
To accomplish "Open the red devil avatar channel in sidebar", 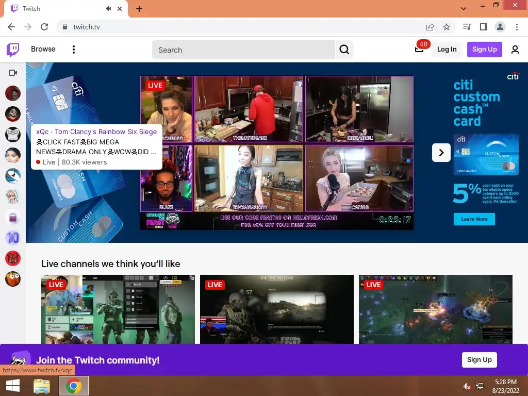I will point(13,258).
